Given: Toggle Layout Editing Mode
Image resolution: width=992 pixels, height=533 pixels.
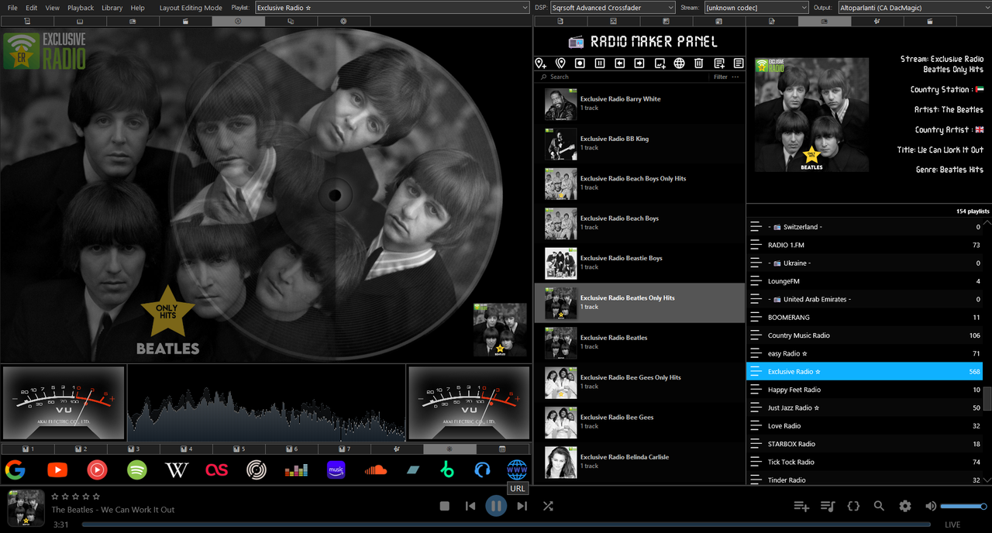Looking at the screenshot, I should (191, 8).
